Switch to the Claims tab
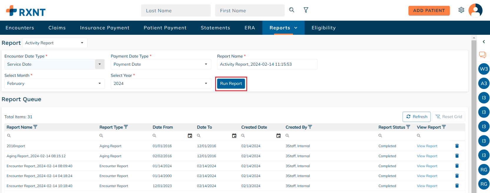This screenshot has width=490, height=193. pos(57,28)
